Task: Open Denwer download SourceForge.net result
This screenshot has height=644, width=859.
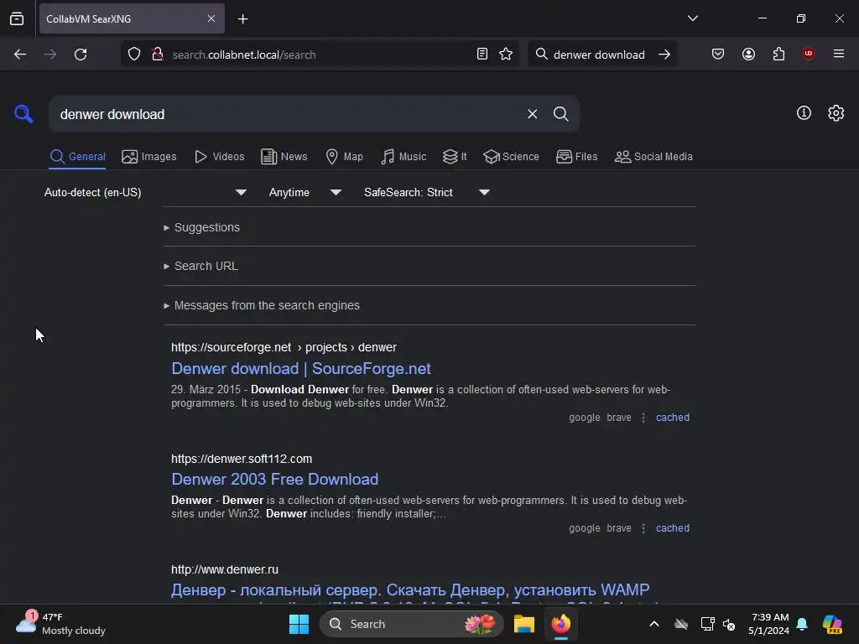Action: [301, 369]
